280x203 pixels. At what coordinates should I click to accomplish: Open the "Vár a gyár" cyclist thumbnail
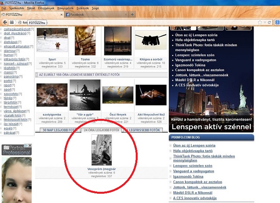(85, 95)
